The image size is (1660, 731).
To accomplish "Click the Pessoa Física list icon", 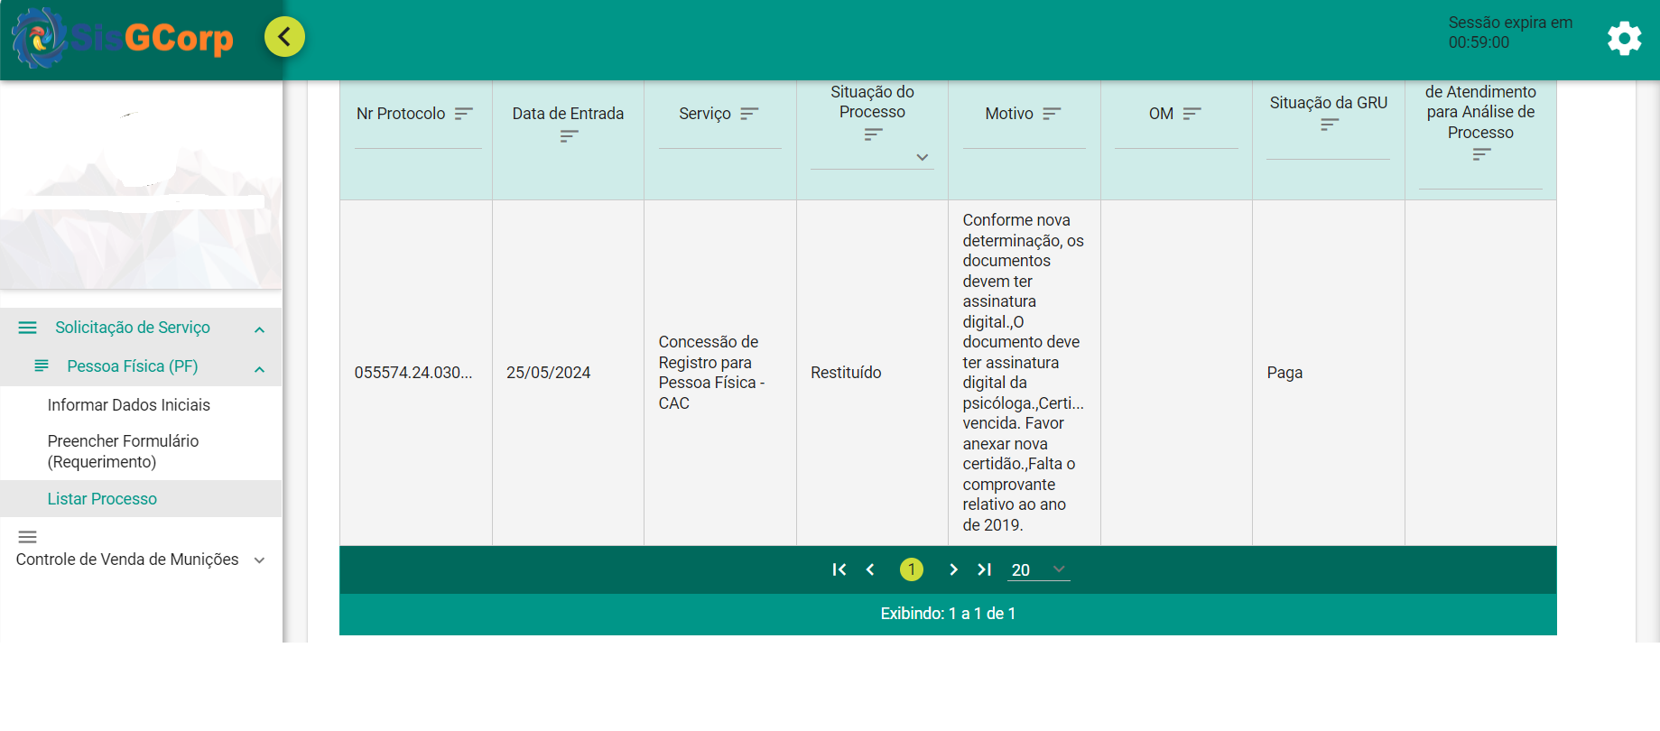I will 42,365.
